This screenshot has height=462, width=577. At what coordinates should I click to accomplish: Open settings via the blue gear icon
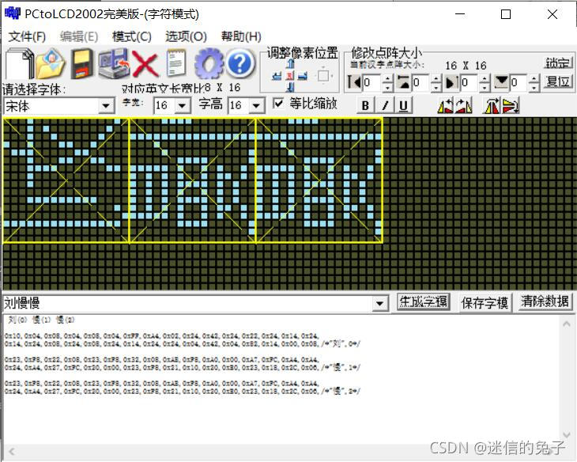tap(209, 63)
